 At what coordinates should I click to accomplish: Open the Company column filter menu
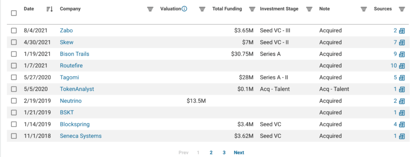[x=150, y=9]
